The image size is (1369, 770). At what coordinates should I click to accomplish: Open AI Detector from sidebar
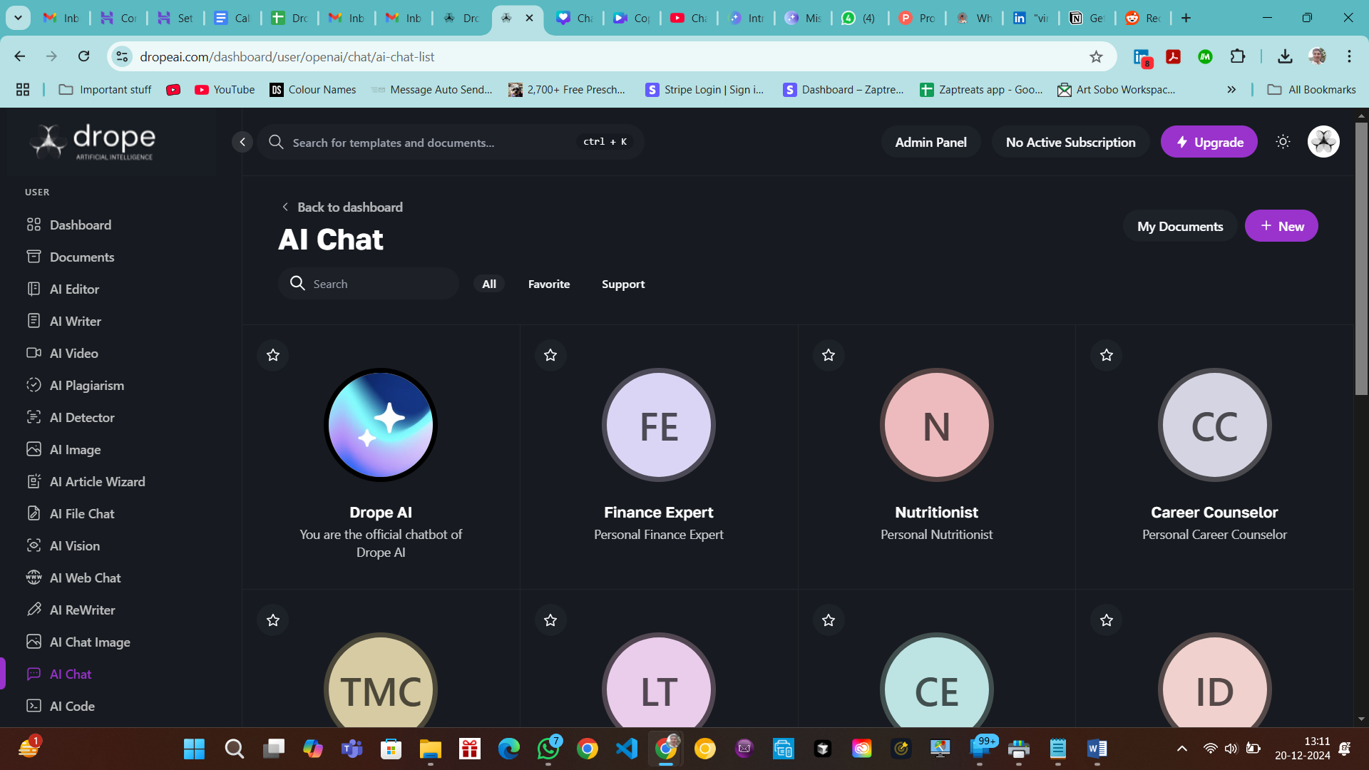coord(81,417)
